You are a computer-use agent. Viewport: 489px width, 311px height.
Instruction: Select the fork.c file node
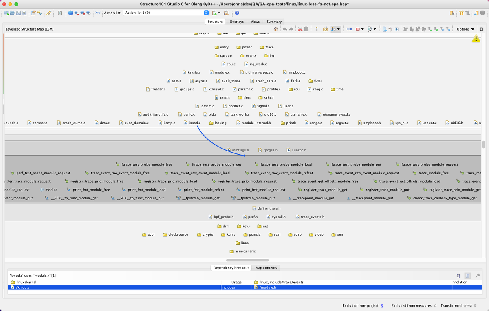pos(293,81)
